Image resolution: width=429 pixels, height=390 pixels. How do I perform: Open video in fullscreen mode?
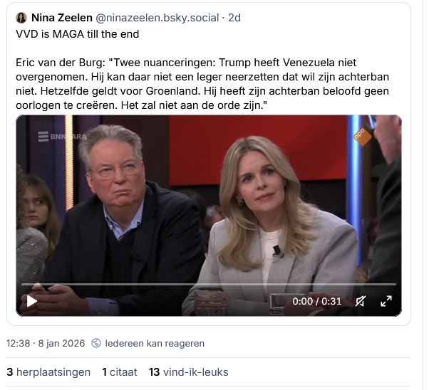[x=386, y=301]
